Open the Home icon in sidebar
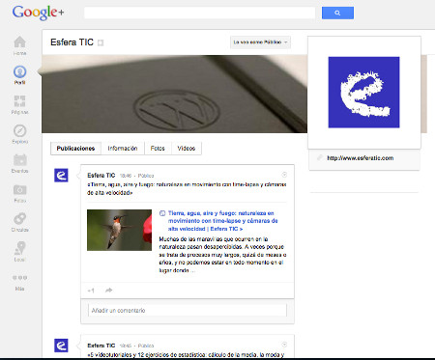Screen dimensions: 435x360 (19, 42)
